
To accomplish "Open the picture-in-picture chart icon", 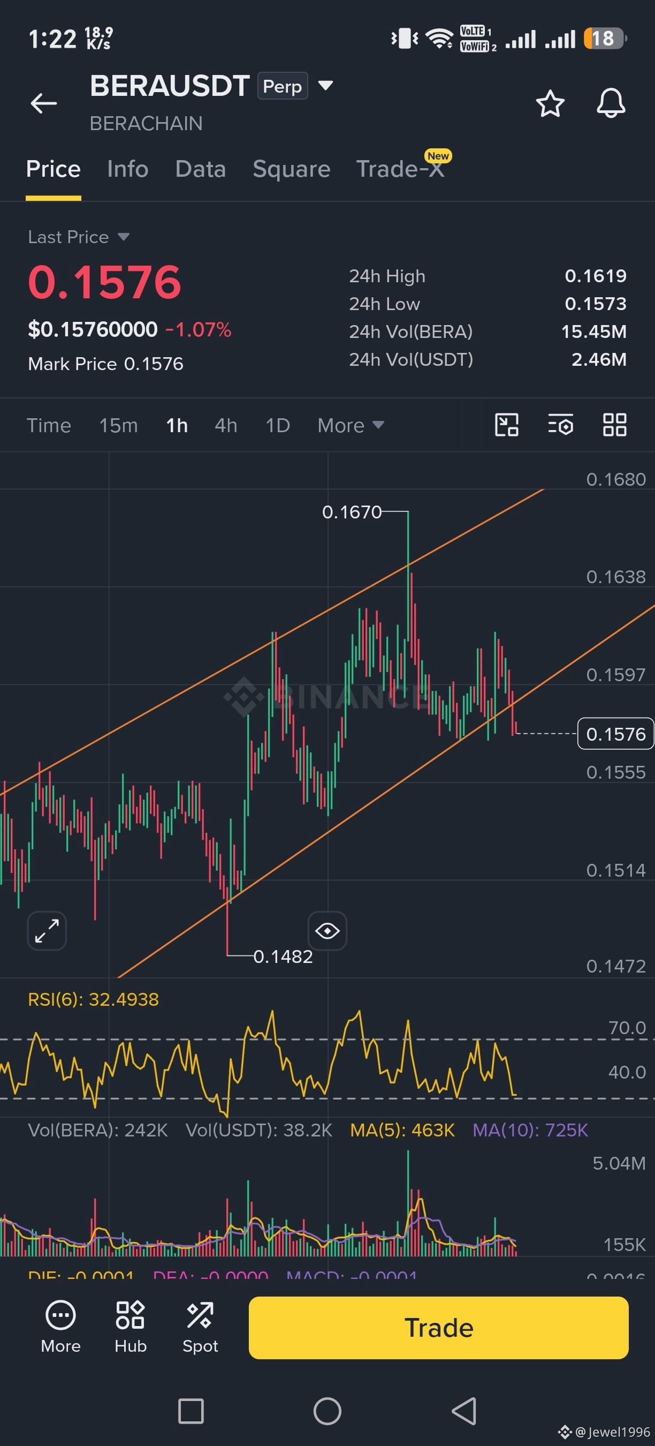I will tap(506, 425).
